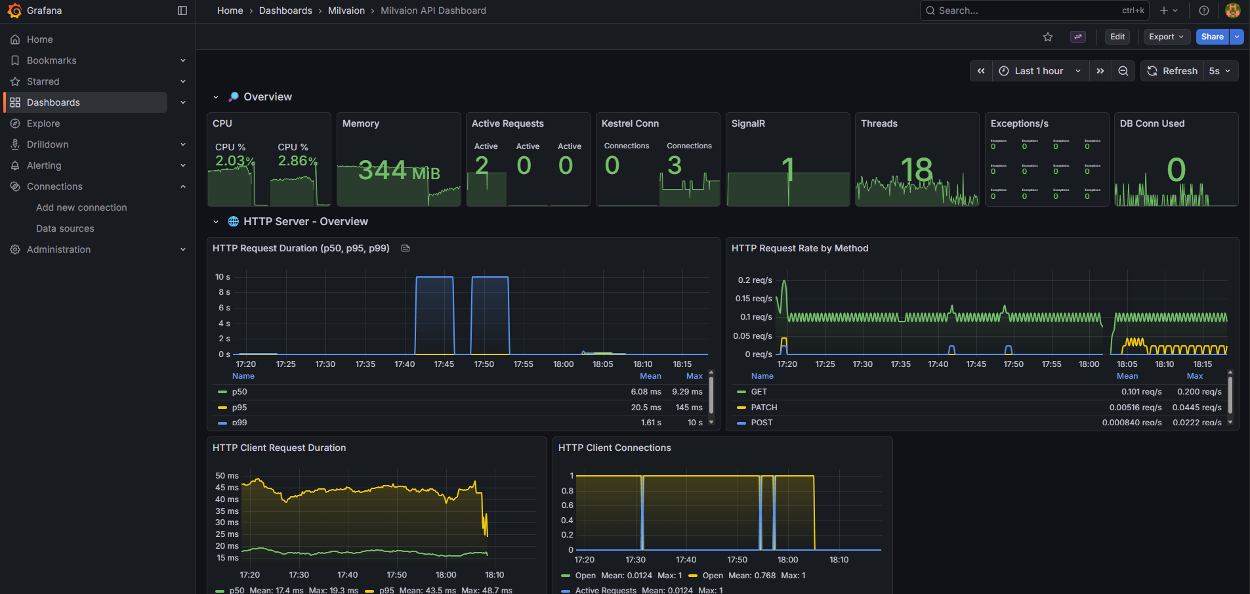Toggle the sidebar dock icon
The width and height of the screenshot is (1250, 594).
pos(182,11)
